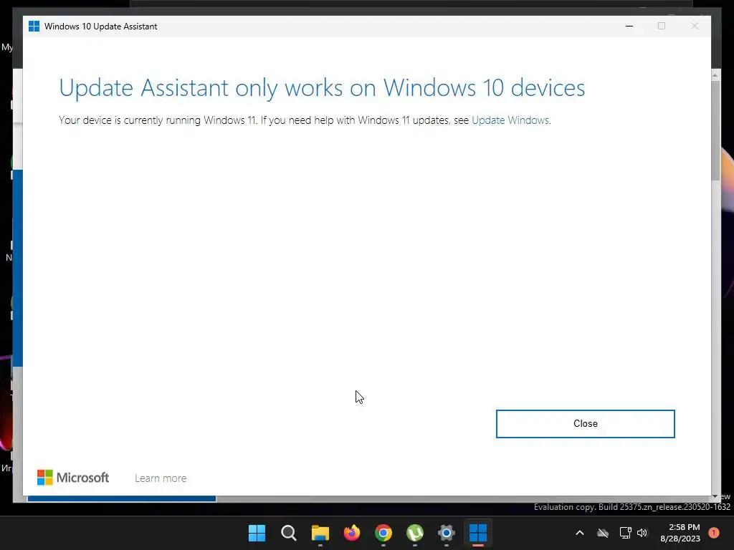Open File Explorer from the taskbar

320,533
